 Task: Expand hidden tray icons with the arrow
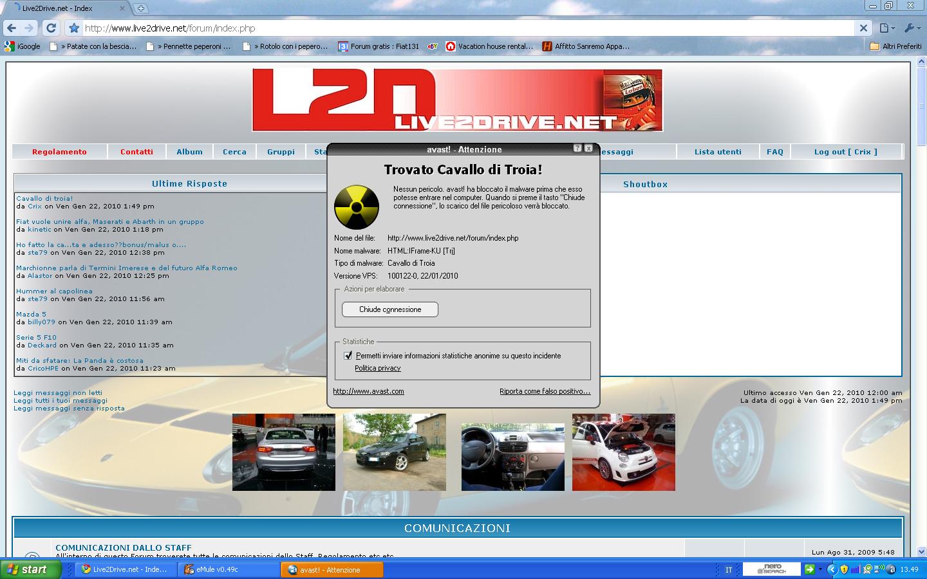pos(832,569)
